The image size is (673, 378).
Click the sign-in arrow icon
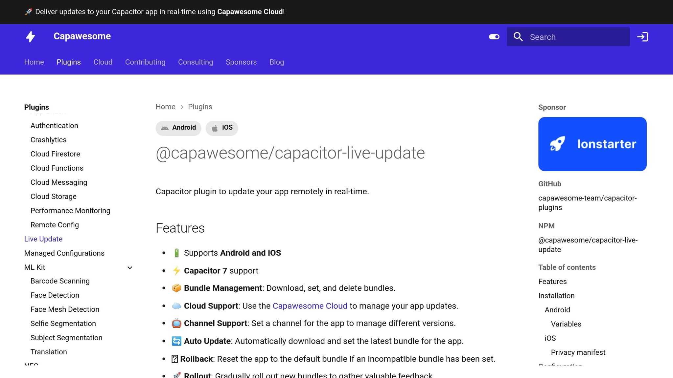(642, 37)
